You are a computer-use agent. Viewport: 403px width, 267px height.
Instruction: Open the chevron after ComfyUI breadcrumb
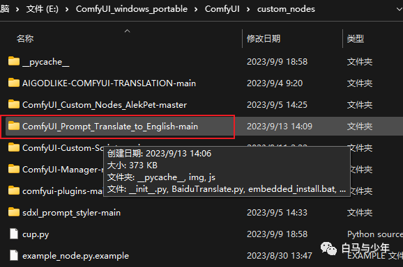(248, 10)
